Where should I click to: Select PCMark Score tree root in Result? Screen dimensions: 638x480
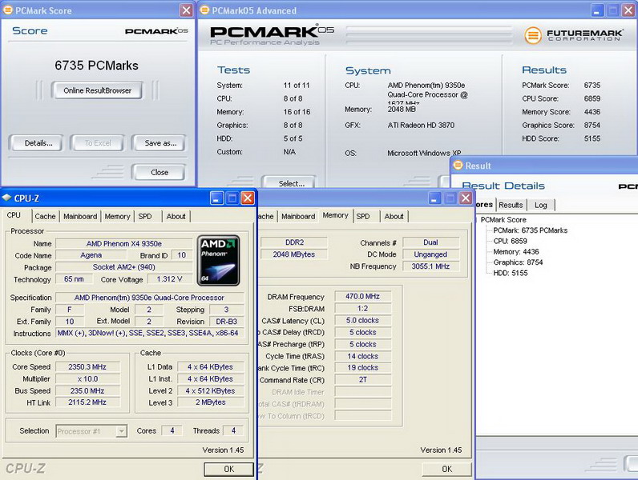click(503, 220)
